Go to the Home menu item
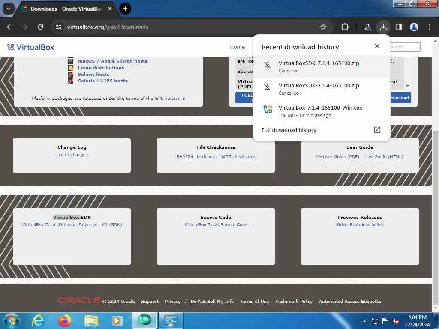439x329 pixels. [237, 47]
